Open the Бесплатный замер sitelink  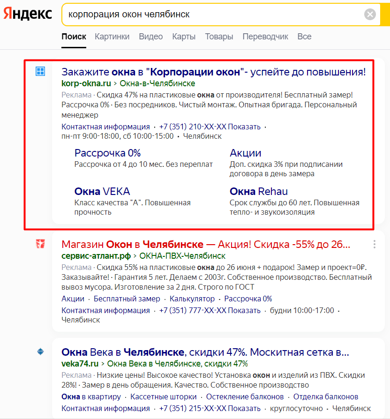(127, 299)
